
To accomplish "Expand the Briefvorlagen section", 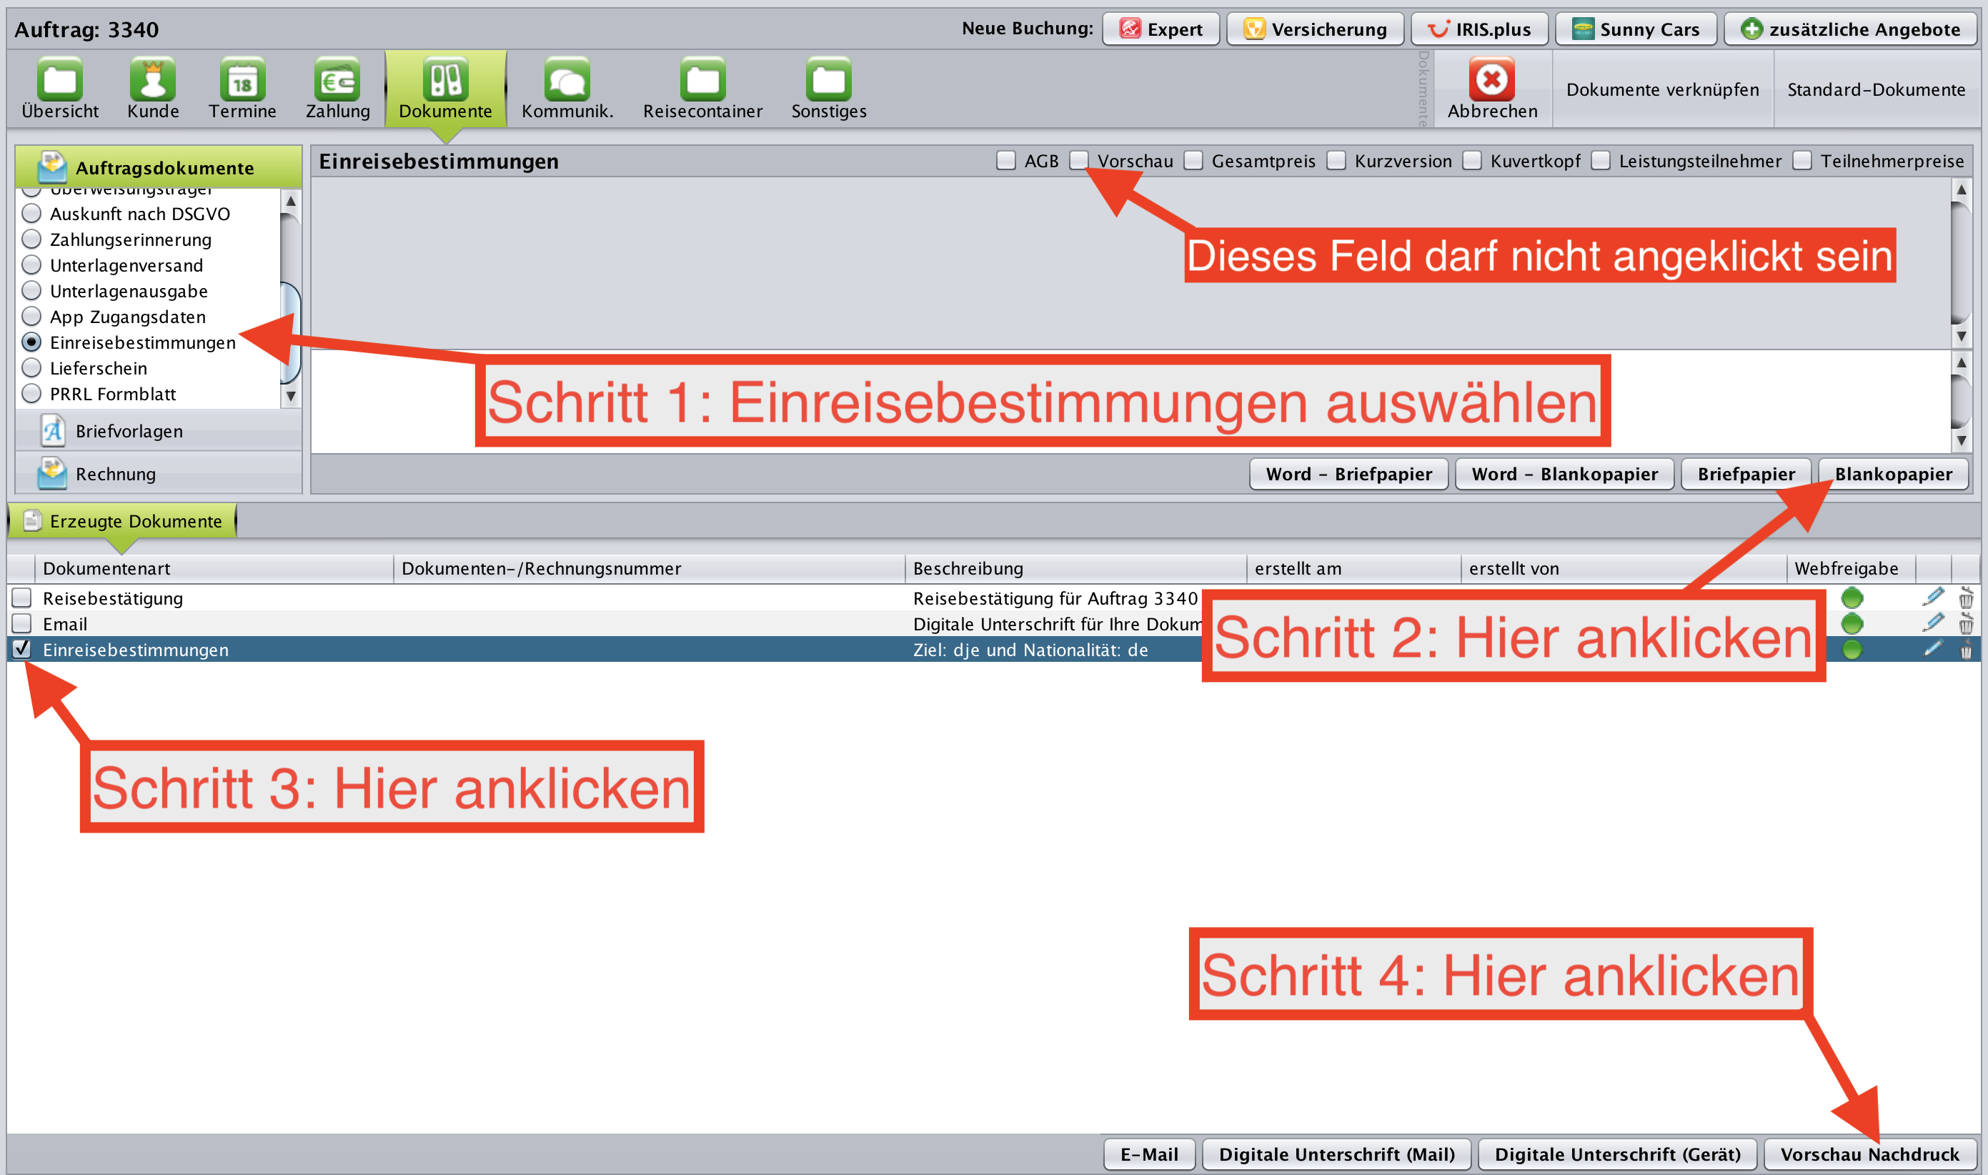I will [x=129, y=432].
